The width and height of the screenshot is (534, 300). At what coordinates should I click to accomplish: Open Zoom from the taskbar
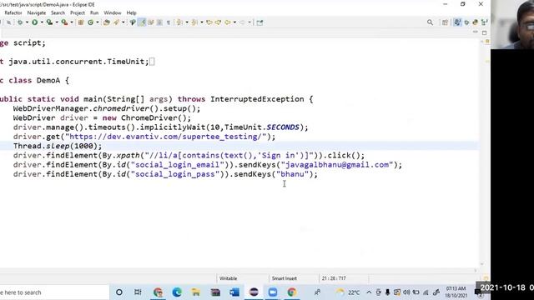[x=273, y=292]
